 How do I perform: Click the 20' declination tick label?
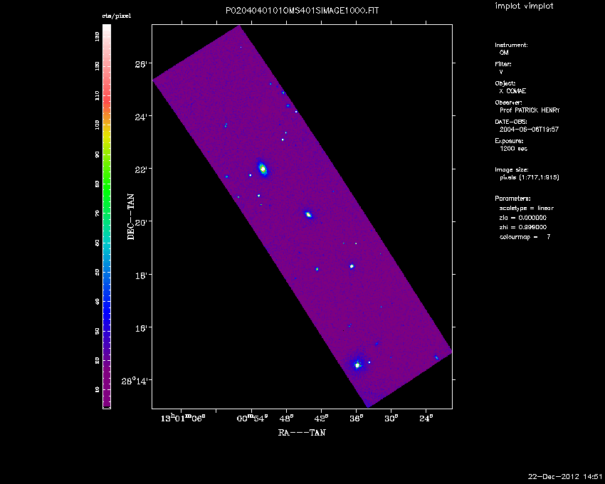[141, 222]
